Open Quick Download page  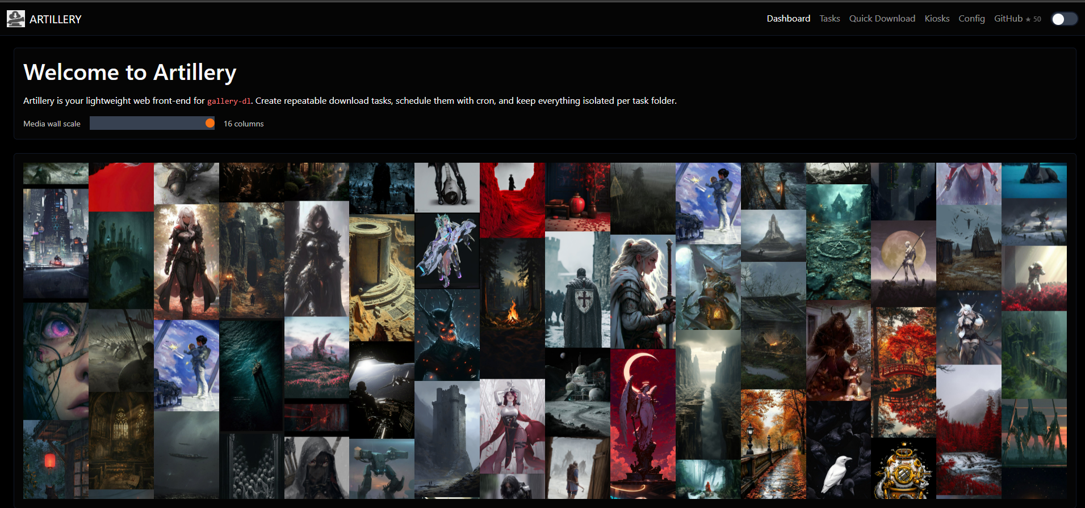[882, 19]
